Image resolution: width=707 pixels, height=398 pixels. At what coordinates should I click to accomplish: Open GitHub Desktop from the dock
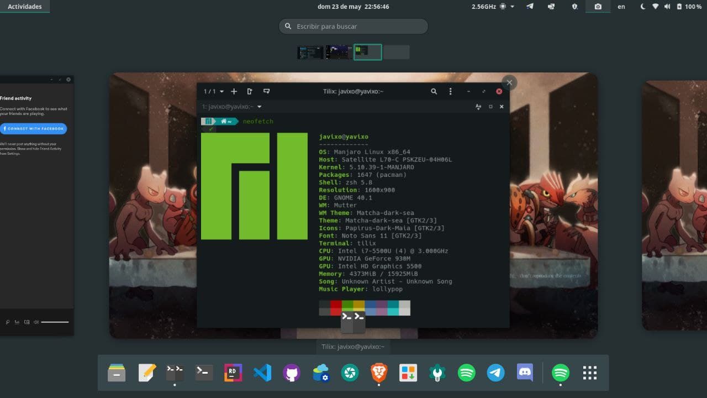[292, 373]
